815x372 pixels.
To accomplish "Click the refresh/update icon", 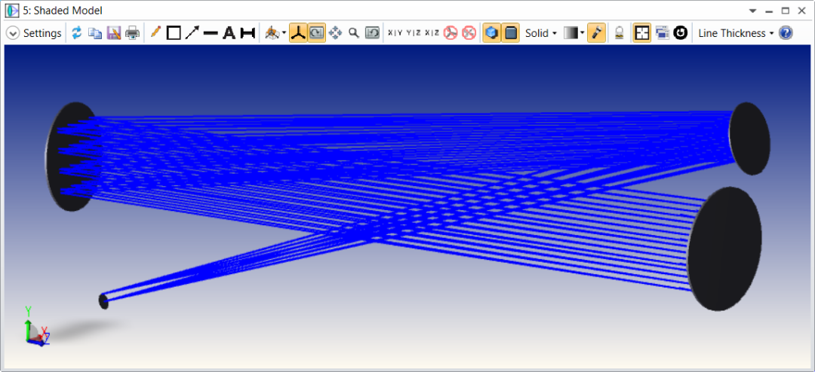I will pos(77,33).
